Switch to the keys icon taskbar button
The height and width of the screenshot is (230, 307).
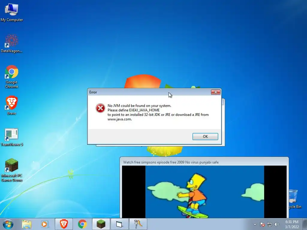pos(138,224)
